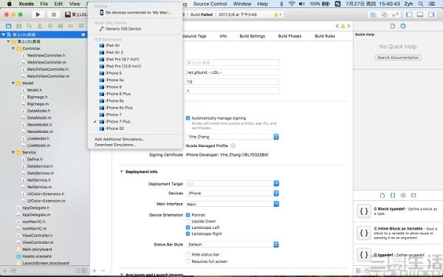Open the Code Snippet library braces icon

[393, 195]
